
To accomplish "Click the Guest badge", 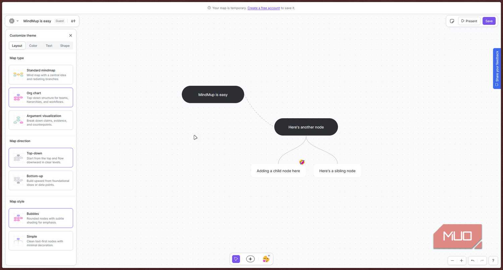I will pyautogui.click(x=60, y=21).
